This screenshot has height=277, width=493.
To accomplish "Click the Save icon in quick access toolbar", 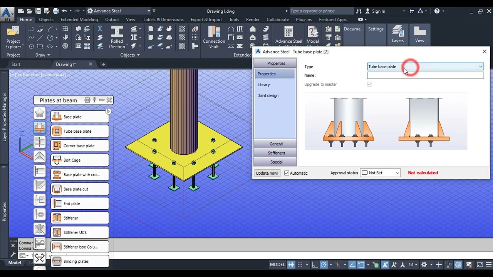I will [38, 11].
